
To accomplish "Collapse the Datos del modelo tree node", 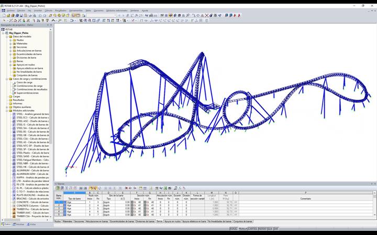I will tap(7, 37).
